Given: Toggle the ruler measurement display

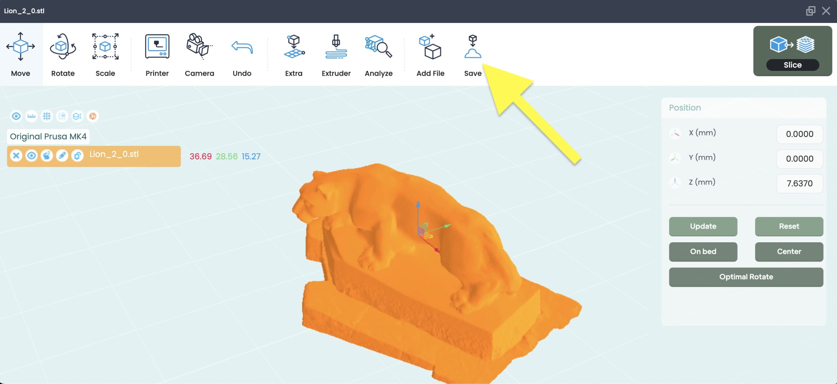Looking at the screenshot, I should [31, 116].
